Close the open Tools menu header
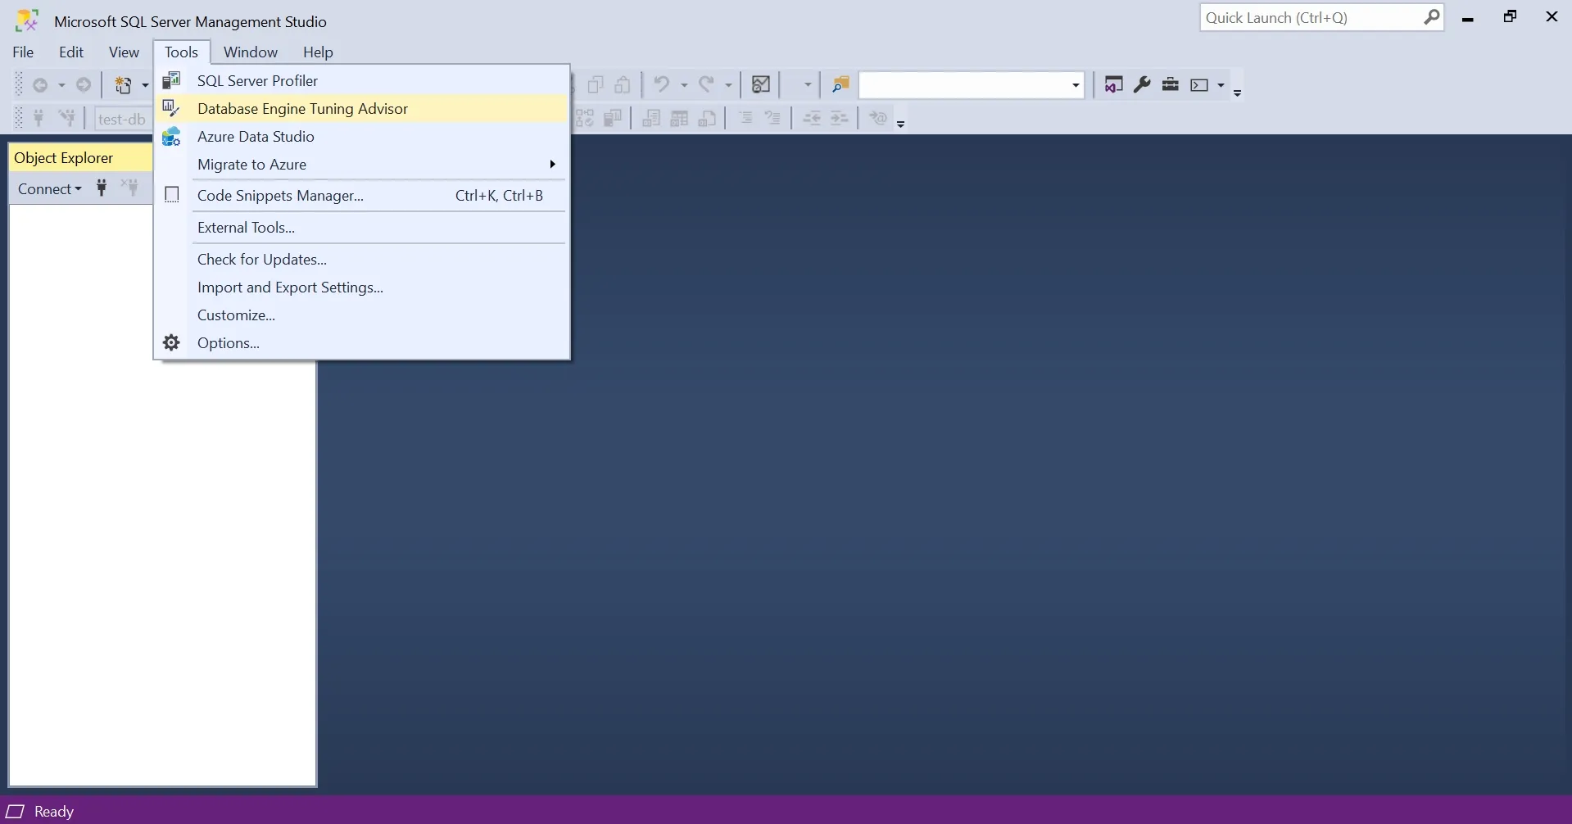1572x824 pixels. click(x=181, y=52)
